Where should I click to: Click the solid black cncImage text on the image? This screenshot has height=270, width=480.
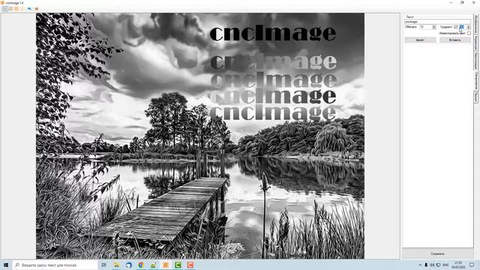pyautogui.click(x=273, y=33)
